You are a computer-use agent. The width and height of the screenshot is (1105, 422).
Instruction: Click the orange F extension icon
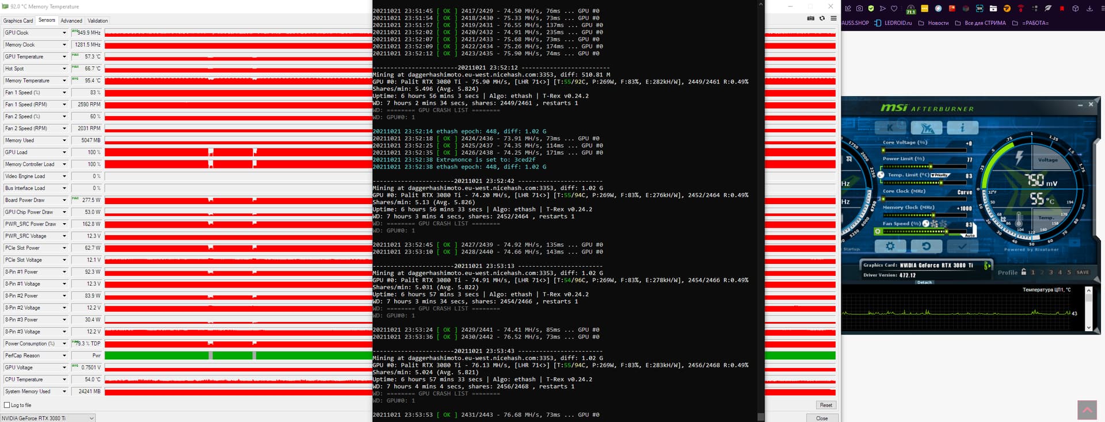(x=1007, y=9)
